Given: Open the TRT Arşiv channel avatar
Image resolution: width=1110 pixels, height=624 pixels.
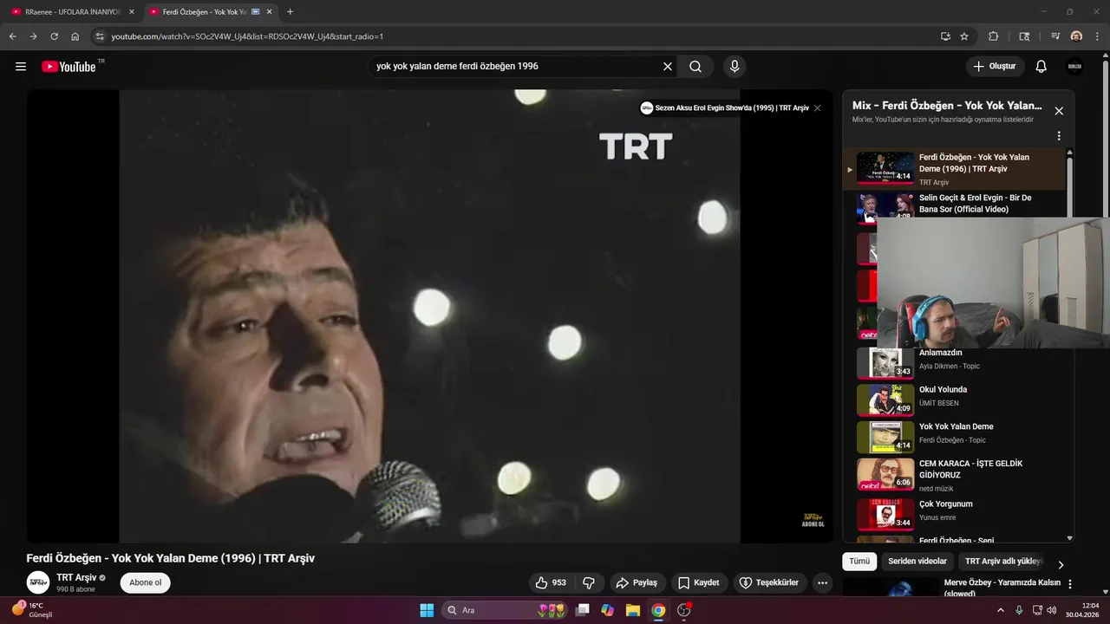Looking at the screenshot, I should coord(38,582).
